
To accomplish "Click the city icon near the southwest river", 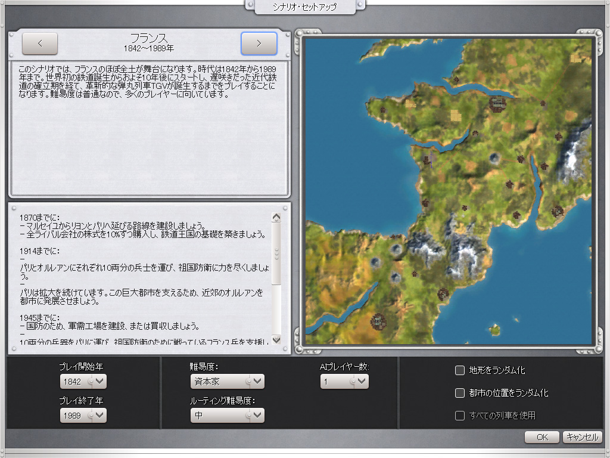I will 378,321.
